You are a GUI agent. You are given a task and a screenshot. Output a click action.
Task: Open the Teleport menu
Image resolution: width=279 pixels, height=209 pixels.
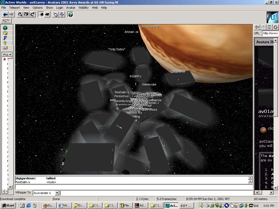coord(14,8)
